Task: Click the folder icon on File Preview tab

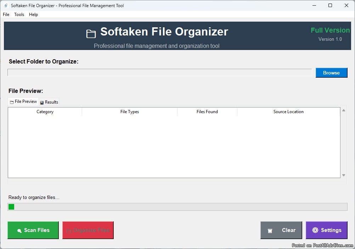Action: click(12, 102)
